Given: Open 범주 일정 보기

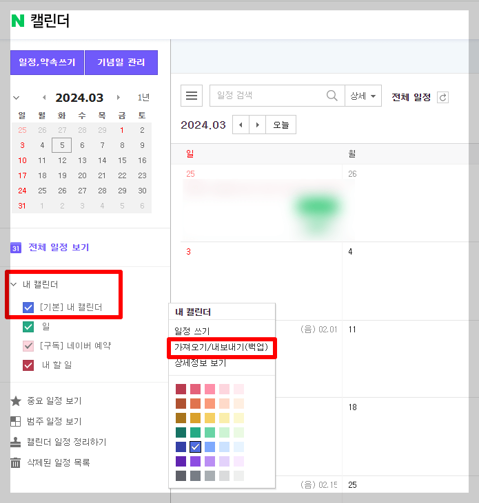Looking at the screenshot, I should (x=54, y=421).
